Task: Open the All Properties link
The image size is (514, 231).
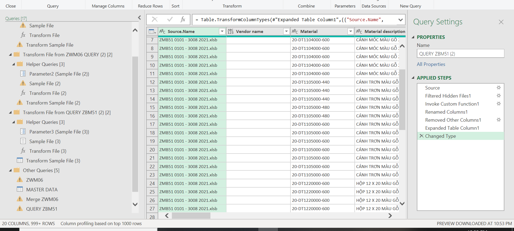Action: (x=431, y=64)
